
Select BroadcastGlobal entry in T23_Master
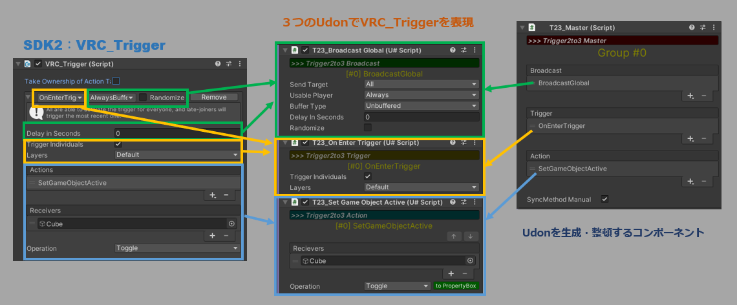click(622, 83)
